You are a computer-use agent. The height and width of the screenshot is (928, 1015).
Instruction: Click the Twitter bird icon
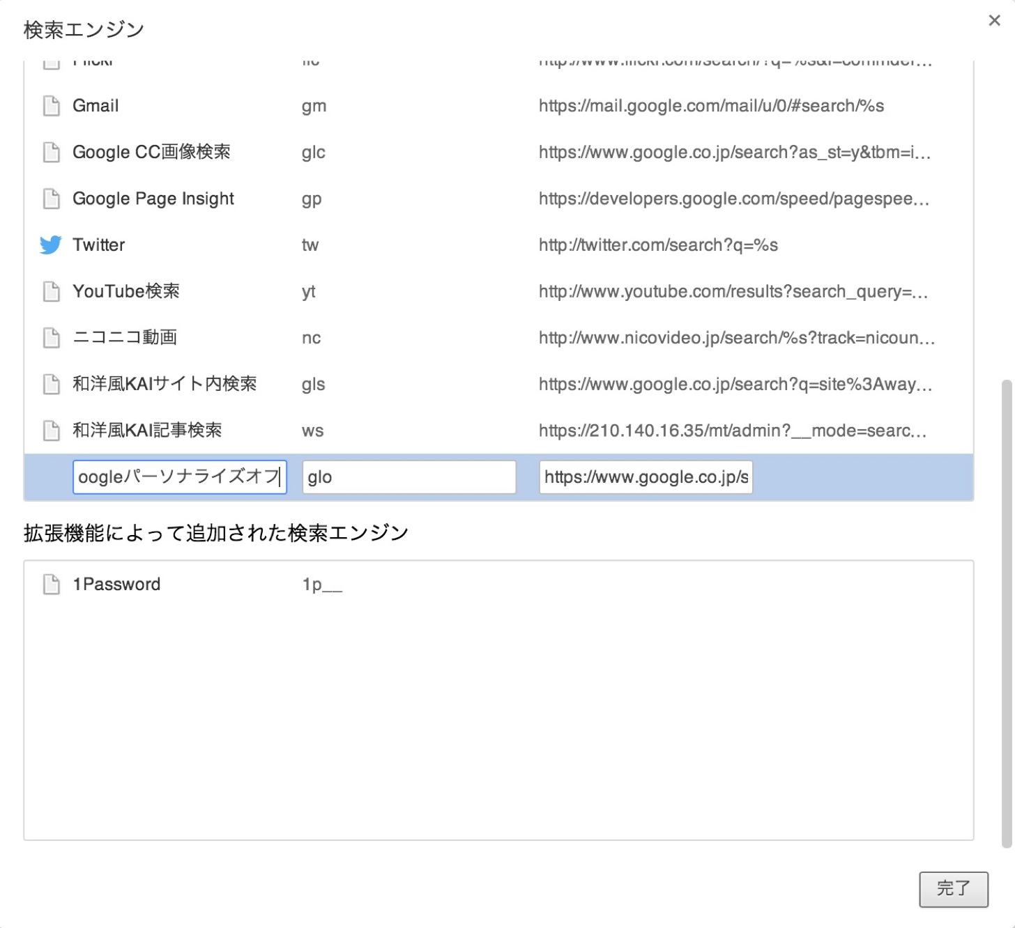tap(50, 245)
